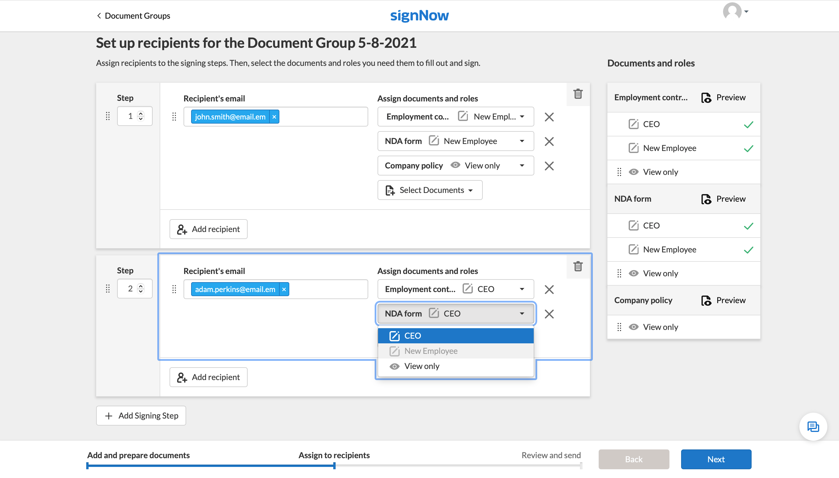Remove john.smith@email.em recipient tag
The image size is (839, 478).
click(274, 117)
